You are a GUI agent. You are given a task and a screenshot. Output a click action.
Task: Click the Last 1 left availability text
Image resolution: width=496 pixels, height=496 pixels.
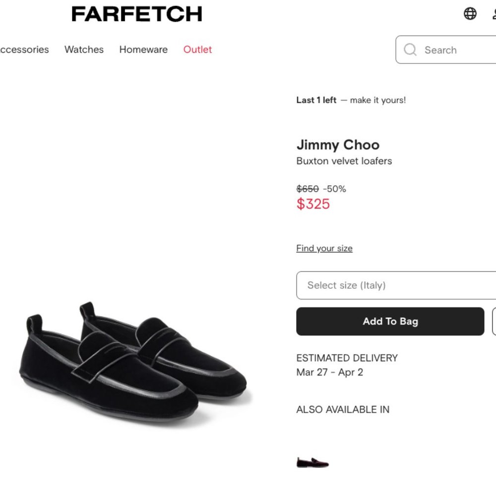pyautogui.click(x=315, y=100)
